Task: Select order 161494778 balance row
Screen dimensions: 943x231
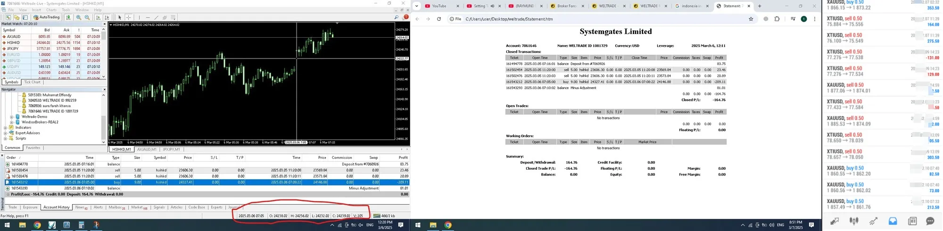Action: pyautogui.click(x=207, y=164)
